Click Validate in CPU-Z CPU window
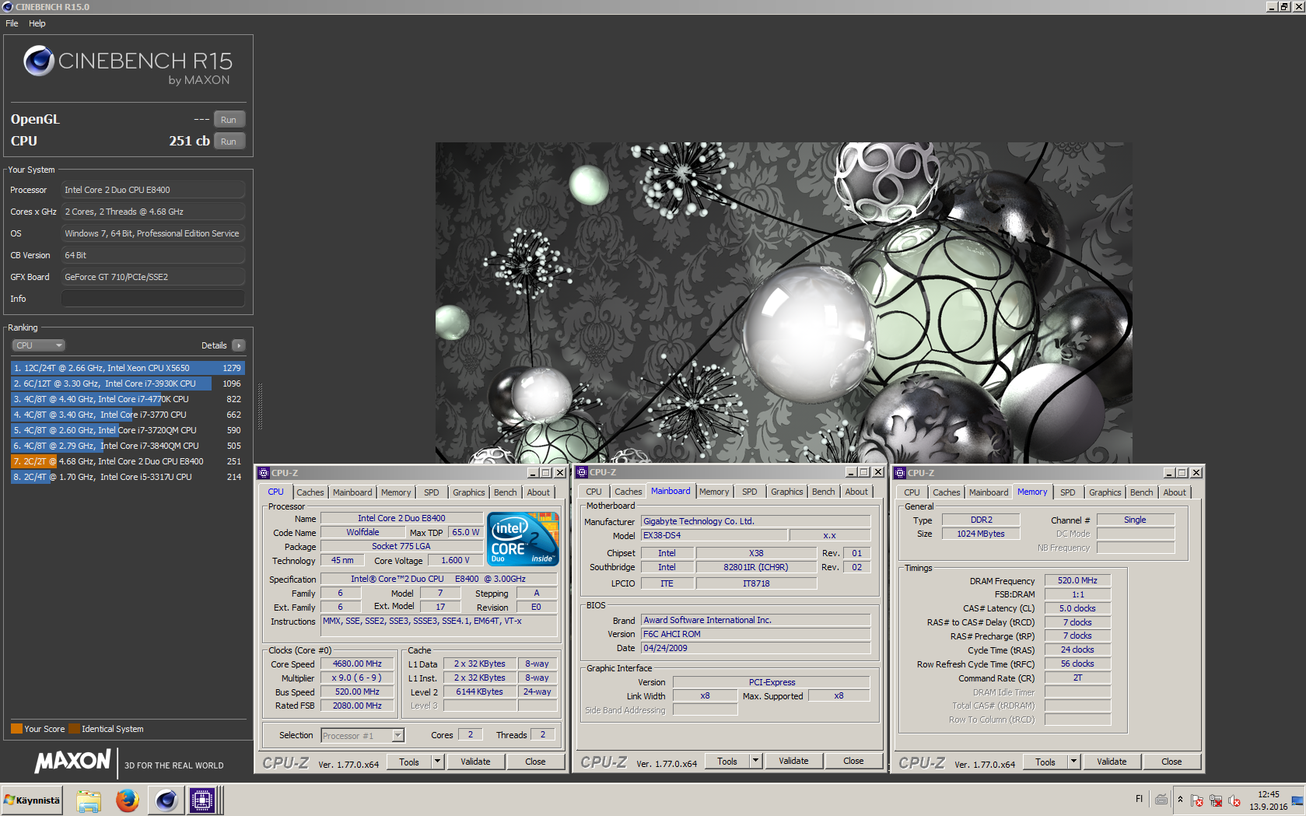1306x816 pixels. (x=475, y=762)
